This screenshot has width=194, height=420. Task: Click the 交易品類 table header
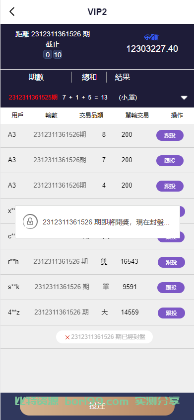pos(91,115)
